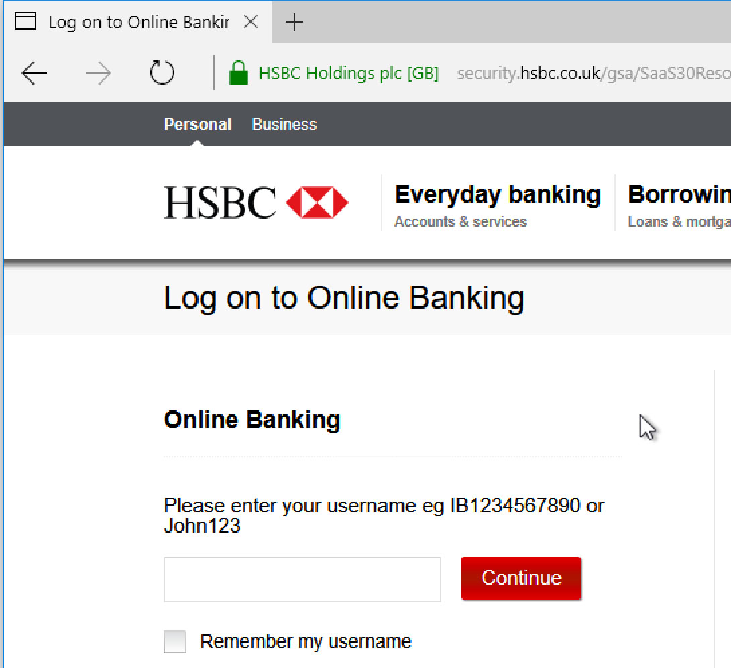Open Accounts & services submenu text
Screen dimensions: 731x668
(x=461, y=221)
